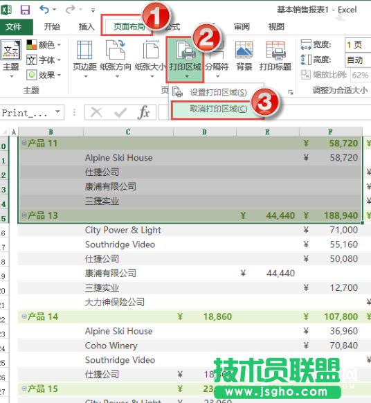Click the cell showing 12,700
Image resolution: width=371 pixels, height=403 pixels.
pyautogui.click(x=331, y=287)
